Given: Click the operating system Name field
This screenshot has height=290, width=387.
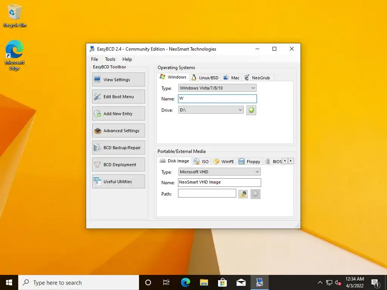Looking at the screenshot, I should click(x=217, y=99).
